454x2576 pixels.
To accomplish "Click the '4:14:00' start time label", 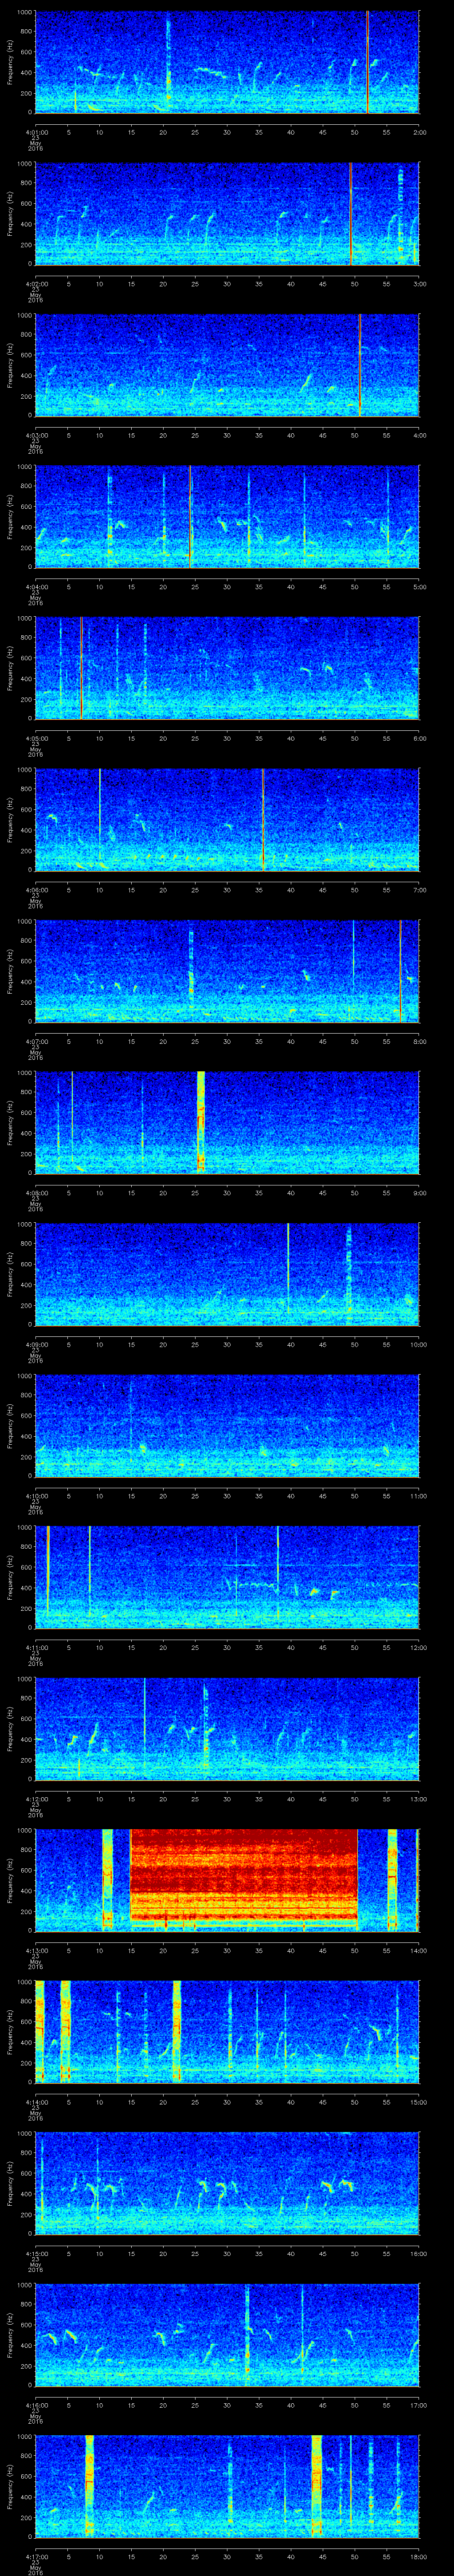I will [36, 2101].
